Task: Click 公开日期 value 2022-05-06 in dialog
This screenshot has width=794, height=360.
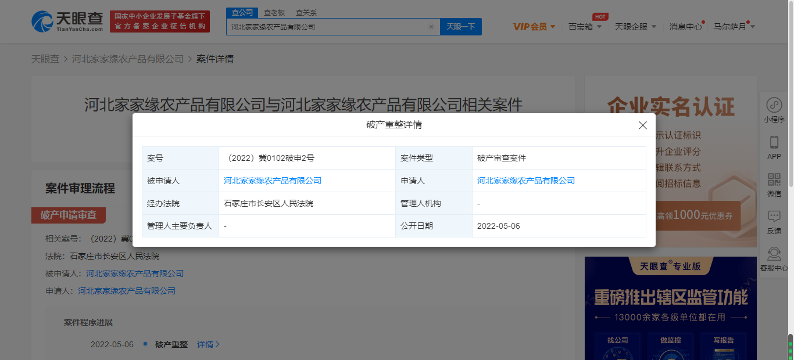Action: point(499,226)
